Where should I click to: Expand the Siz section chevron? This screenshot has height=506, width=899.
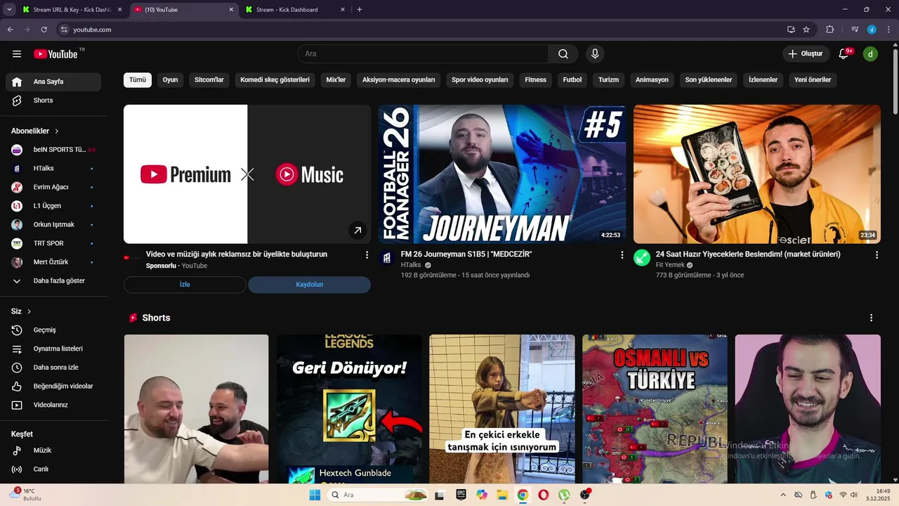(29, 311)
